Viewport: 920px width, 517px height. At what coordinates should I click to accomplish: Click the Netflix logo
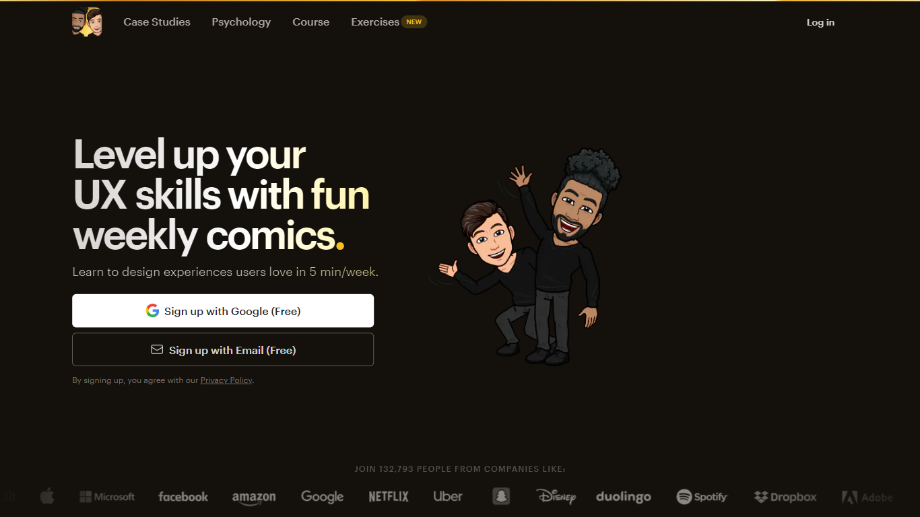(x=388, y=496)
